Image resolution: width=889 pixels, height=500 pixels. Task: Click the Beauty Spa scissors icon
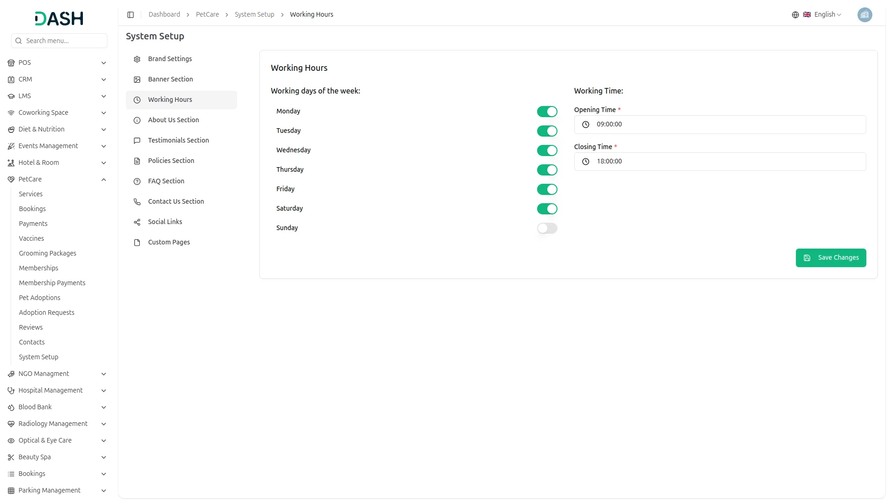click(11, 457)
